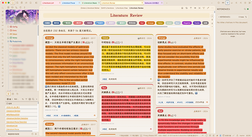Screen dimensions: 252x137
Task: Filter annotations by Red color pill
Action: pyautogui.click(x=142, y=23)
